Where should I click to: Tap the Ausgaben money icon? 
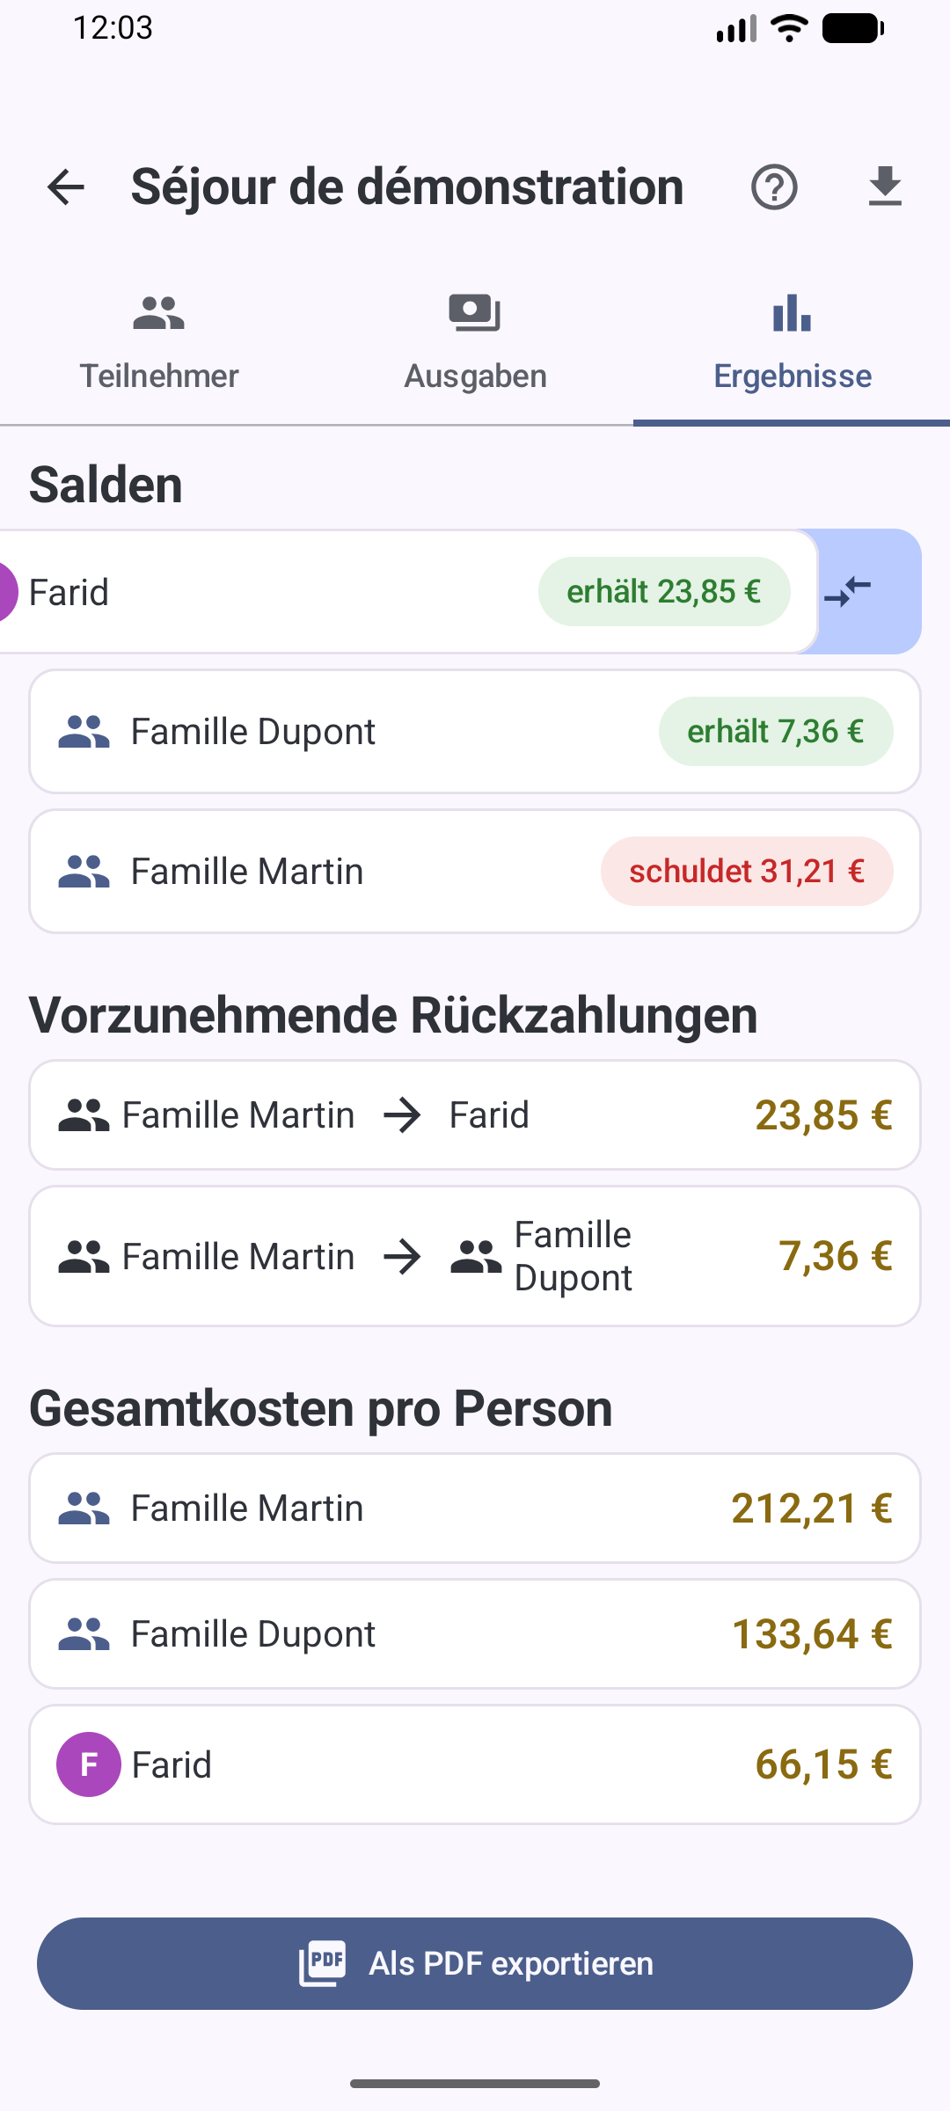click(x=475, y=313)
